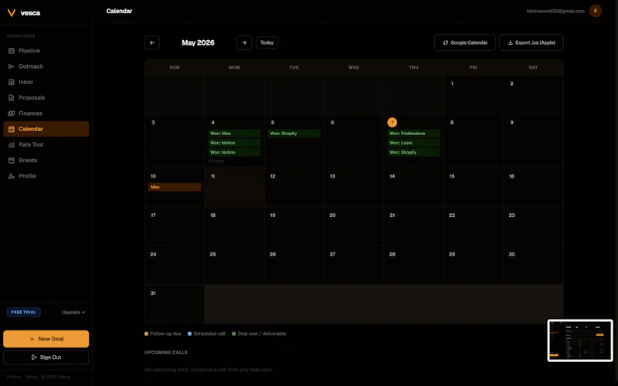Viewport: 618px width, 386px height.
Task: Navigate to Brands in the sidebar
Action: click(46, 161)
